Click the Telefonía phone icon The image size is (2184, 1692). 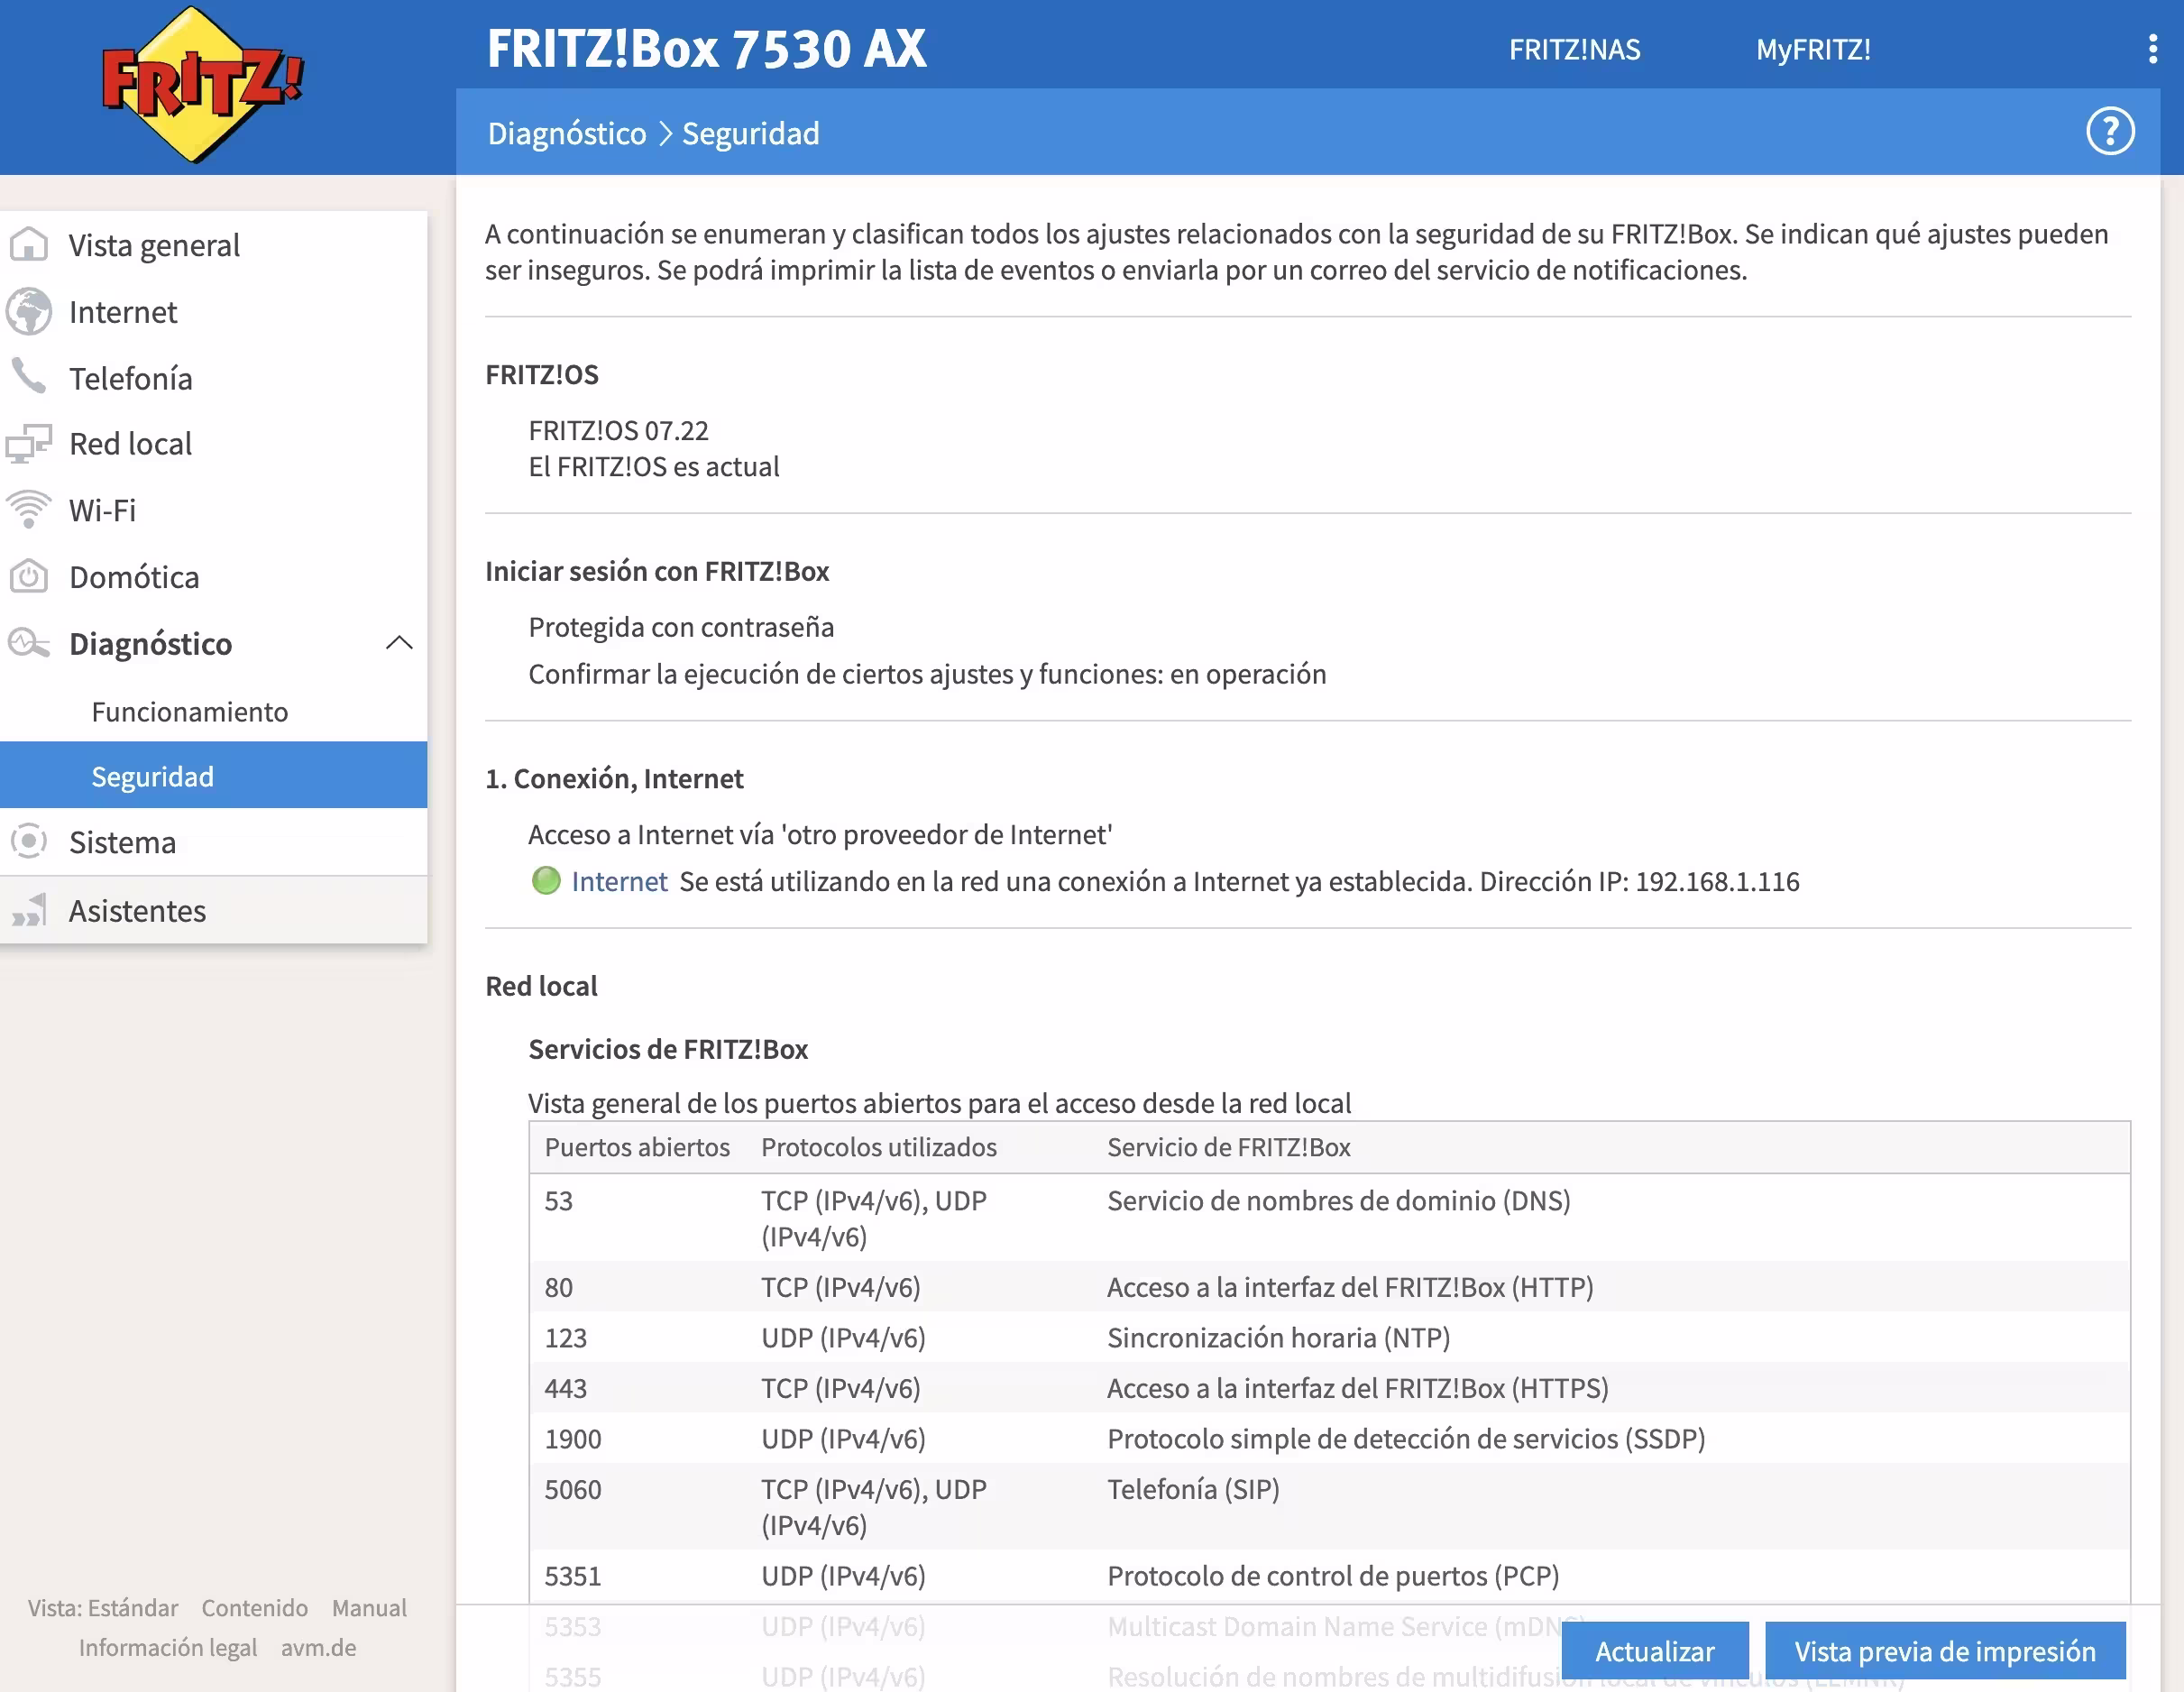coord(29,377)
